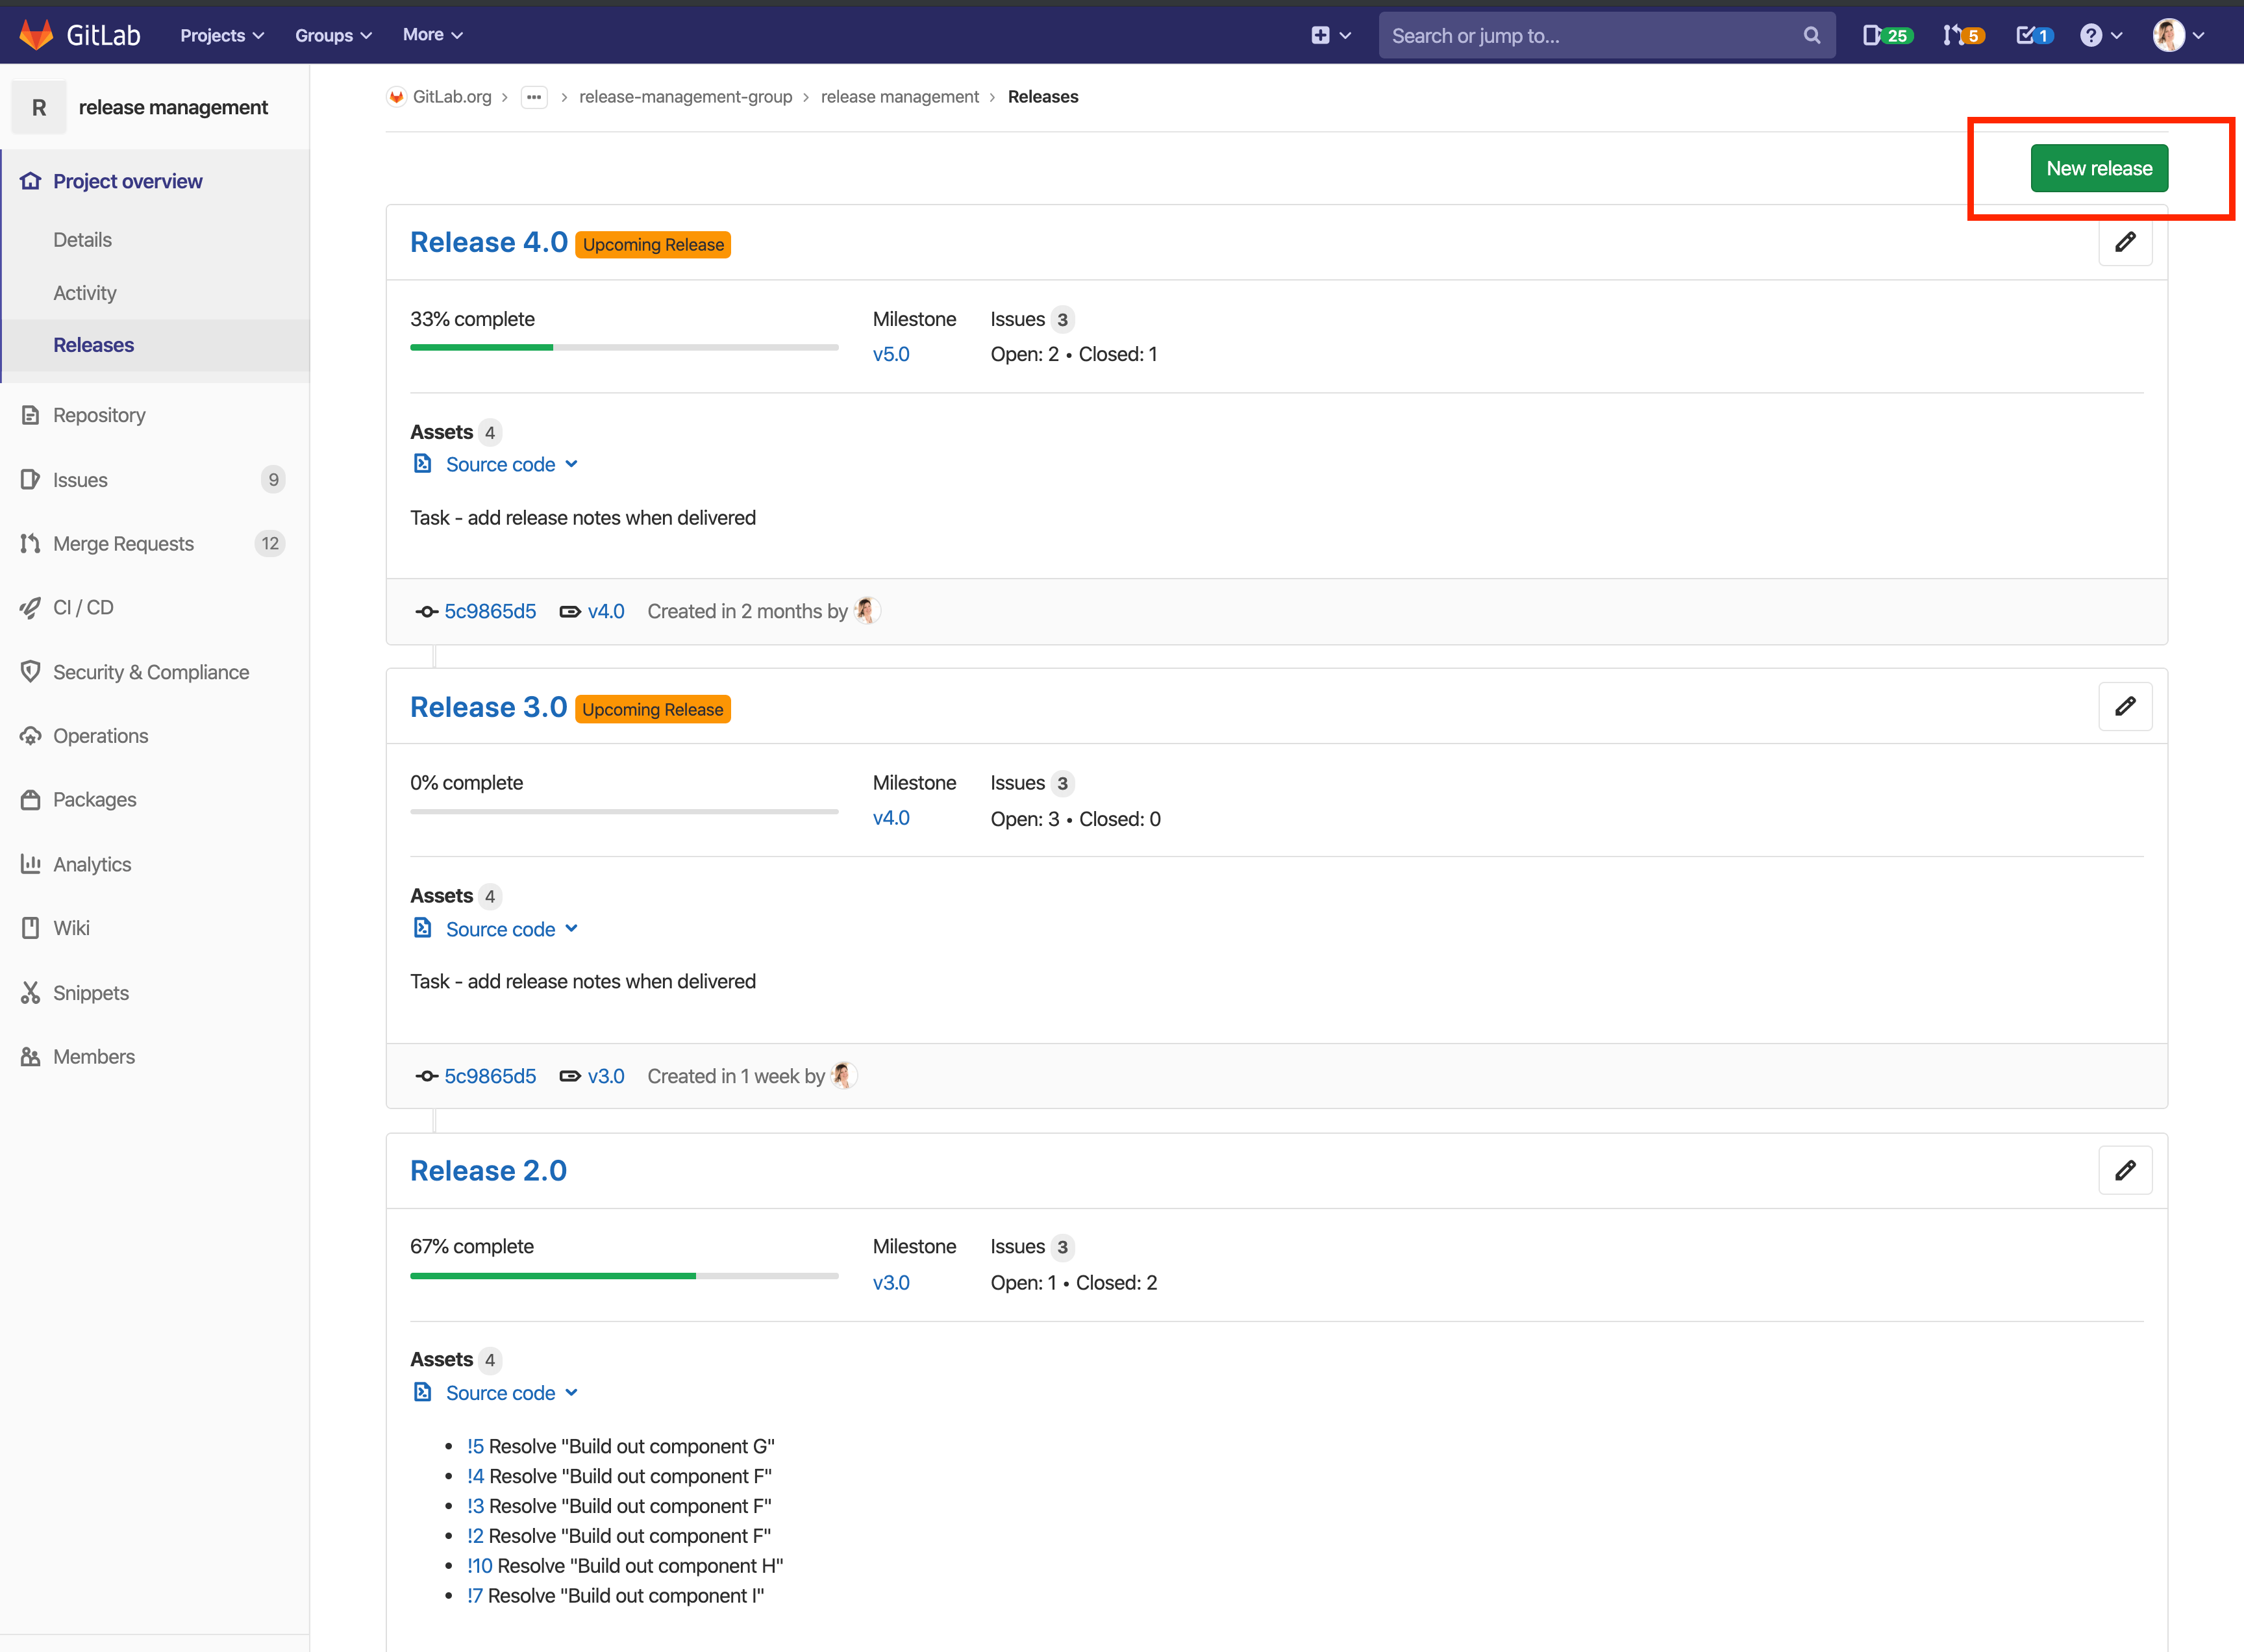Open the merge requests counter icon in top bar
Screen dimensions: 2244x1652
(x=1961, y=35)
